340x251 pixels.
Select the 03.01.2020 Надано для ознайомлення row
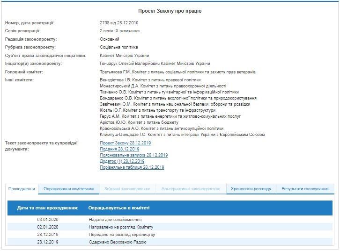[x=115, y=219]
